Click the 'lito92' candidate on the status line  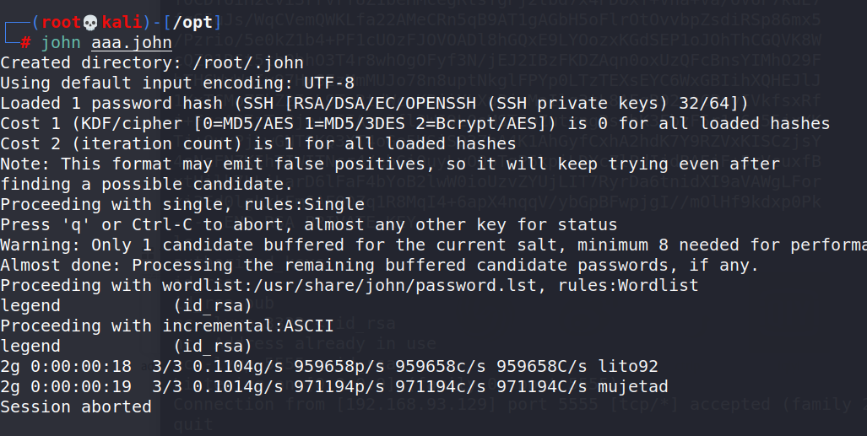tap(628, 366)
